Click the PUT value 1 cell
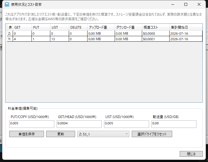Screen dimensions: 208x162 tap(41, 39)
